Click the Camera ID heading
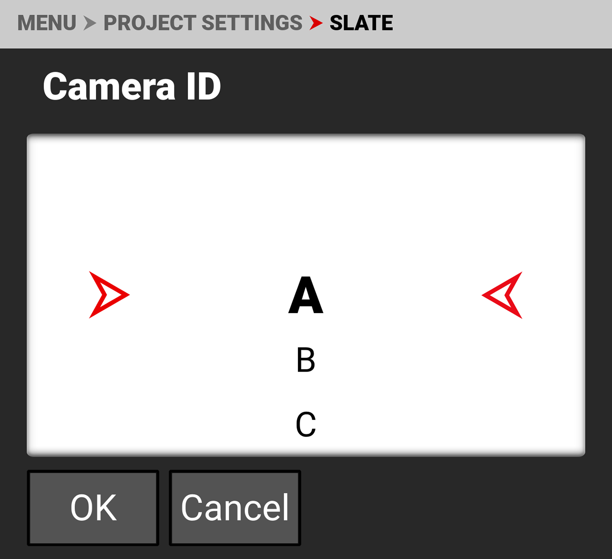 pyautogui.click(x=132, y=87)
